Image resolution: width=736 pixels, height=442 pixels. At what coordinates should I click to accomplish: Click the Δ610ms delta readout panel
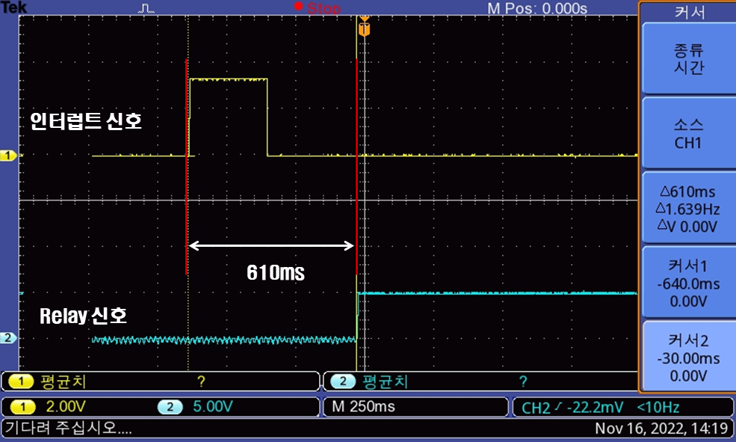pyautogui.click(x=688, y=209)
